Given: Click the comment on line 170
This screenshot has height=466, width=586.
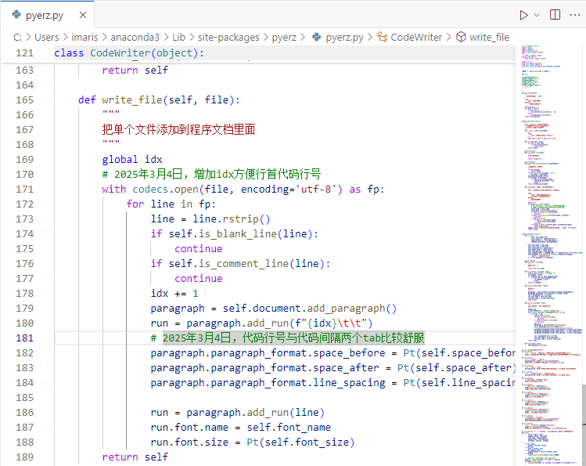Looking at the screenshot, I should point(211,175).
